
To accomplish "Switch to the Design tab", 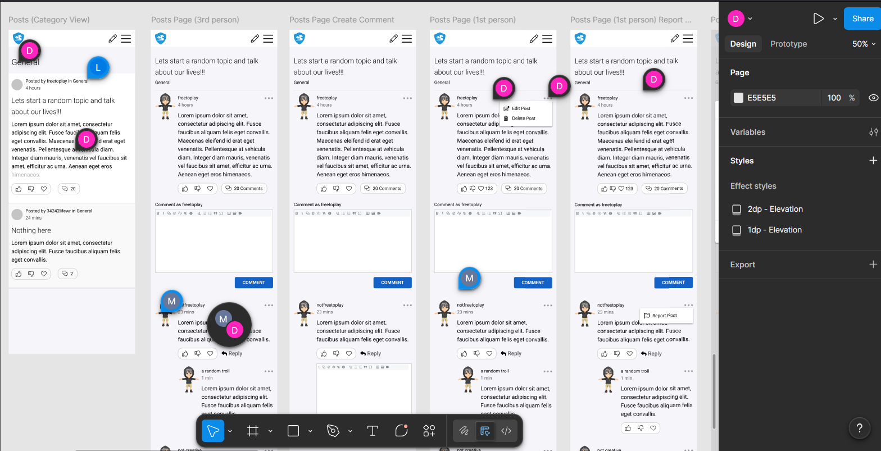I will click(x=743, y=44).
